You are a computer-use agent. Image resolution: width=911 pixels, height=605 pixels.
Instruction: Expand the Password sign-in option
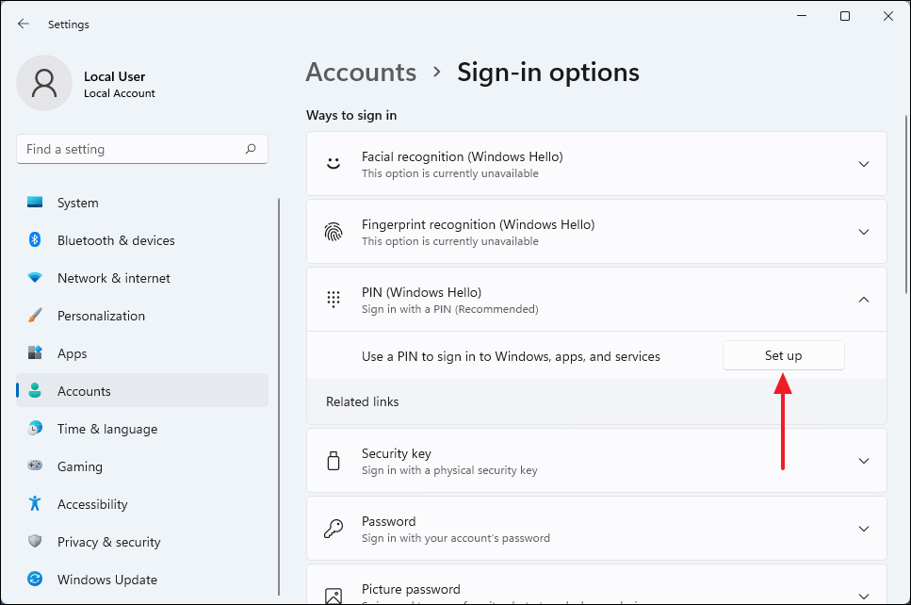(x=864, y=529)
